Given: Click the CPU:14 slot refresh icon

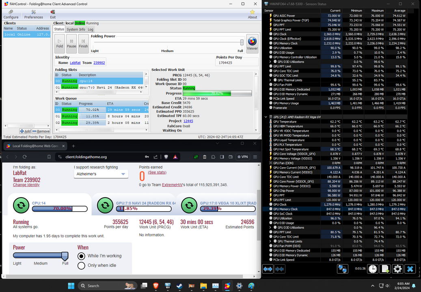Looking at the screenshot, I should (x=21, y=205).
